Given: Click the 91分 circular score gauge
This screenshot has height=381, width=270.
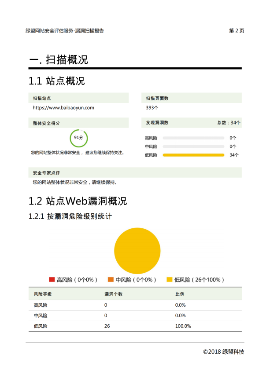Looking at the screenshot, I should coord(79,138).
